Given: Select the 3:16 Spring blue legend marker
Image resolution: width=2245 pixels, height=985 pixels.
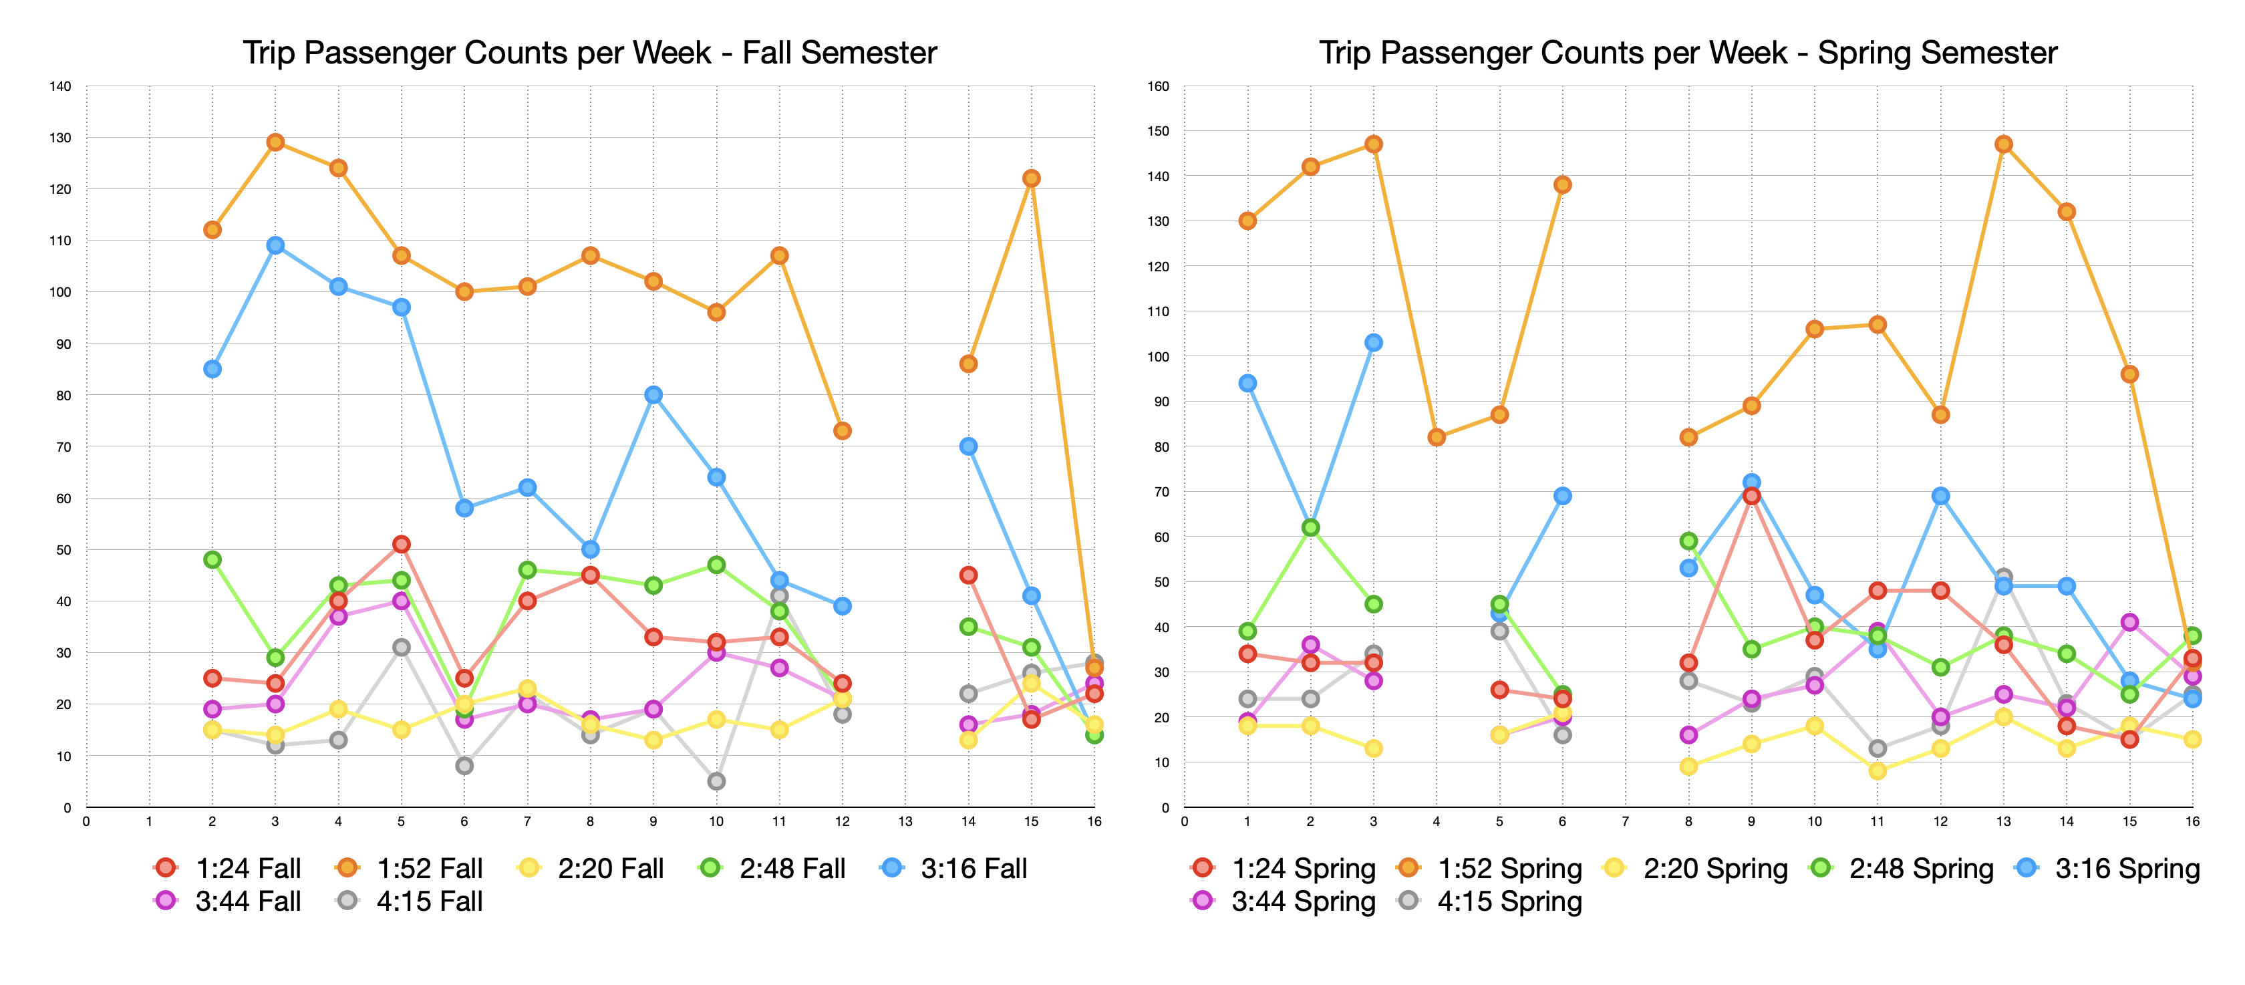Looking at the screenshot, I should point(2027,867).
